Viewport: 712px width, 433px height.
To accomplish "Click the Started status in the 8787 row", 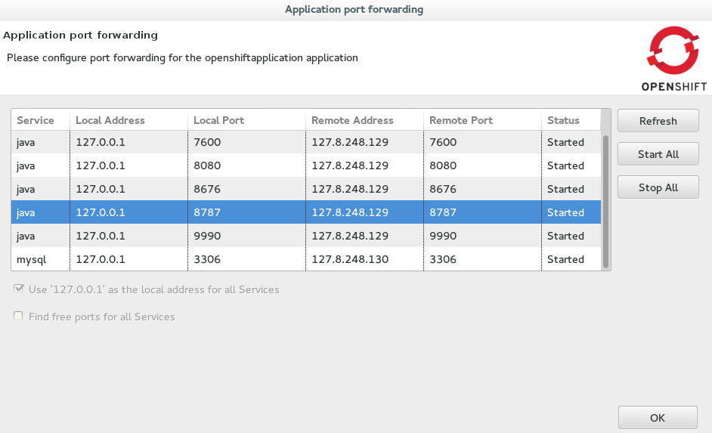I will coord(565,212).
